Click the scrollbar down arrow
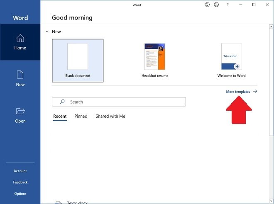 271,201
